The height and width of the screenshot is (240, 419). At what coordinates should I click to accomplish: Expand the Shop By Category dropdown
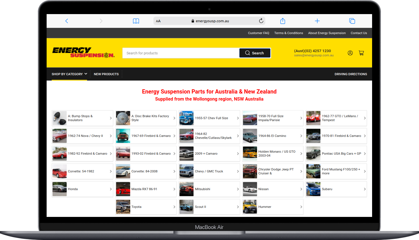point(69,74)
